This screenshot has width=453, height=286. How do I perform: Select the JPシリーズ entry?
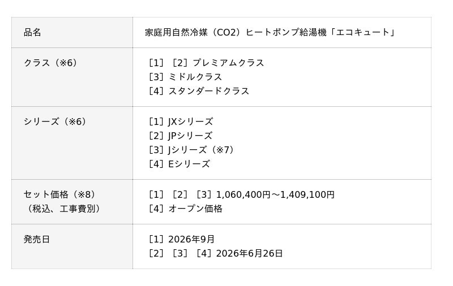[190, 136]
